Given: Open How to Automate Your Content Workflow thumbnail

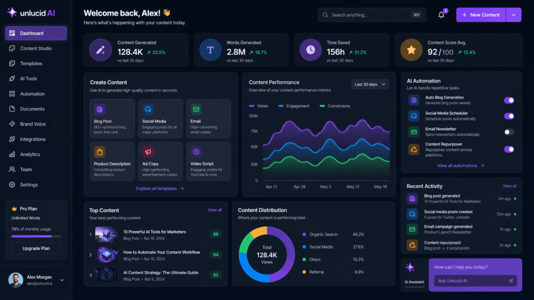Looking at the screenshot, I should [106, 255].
